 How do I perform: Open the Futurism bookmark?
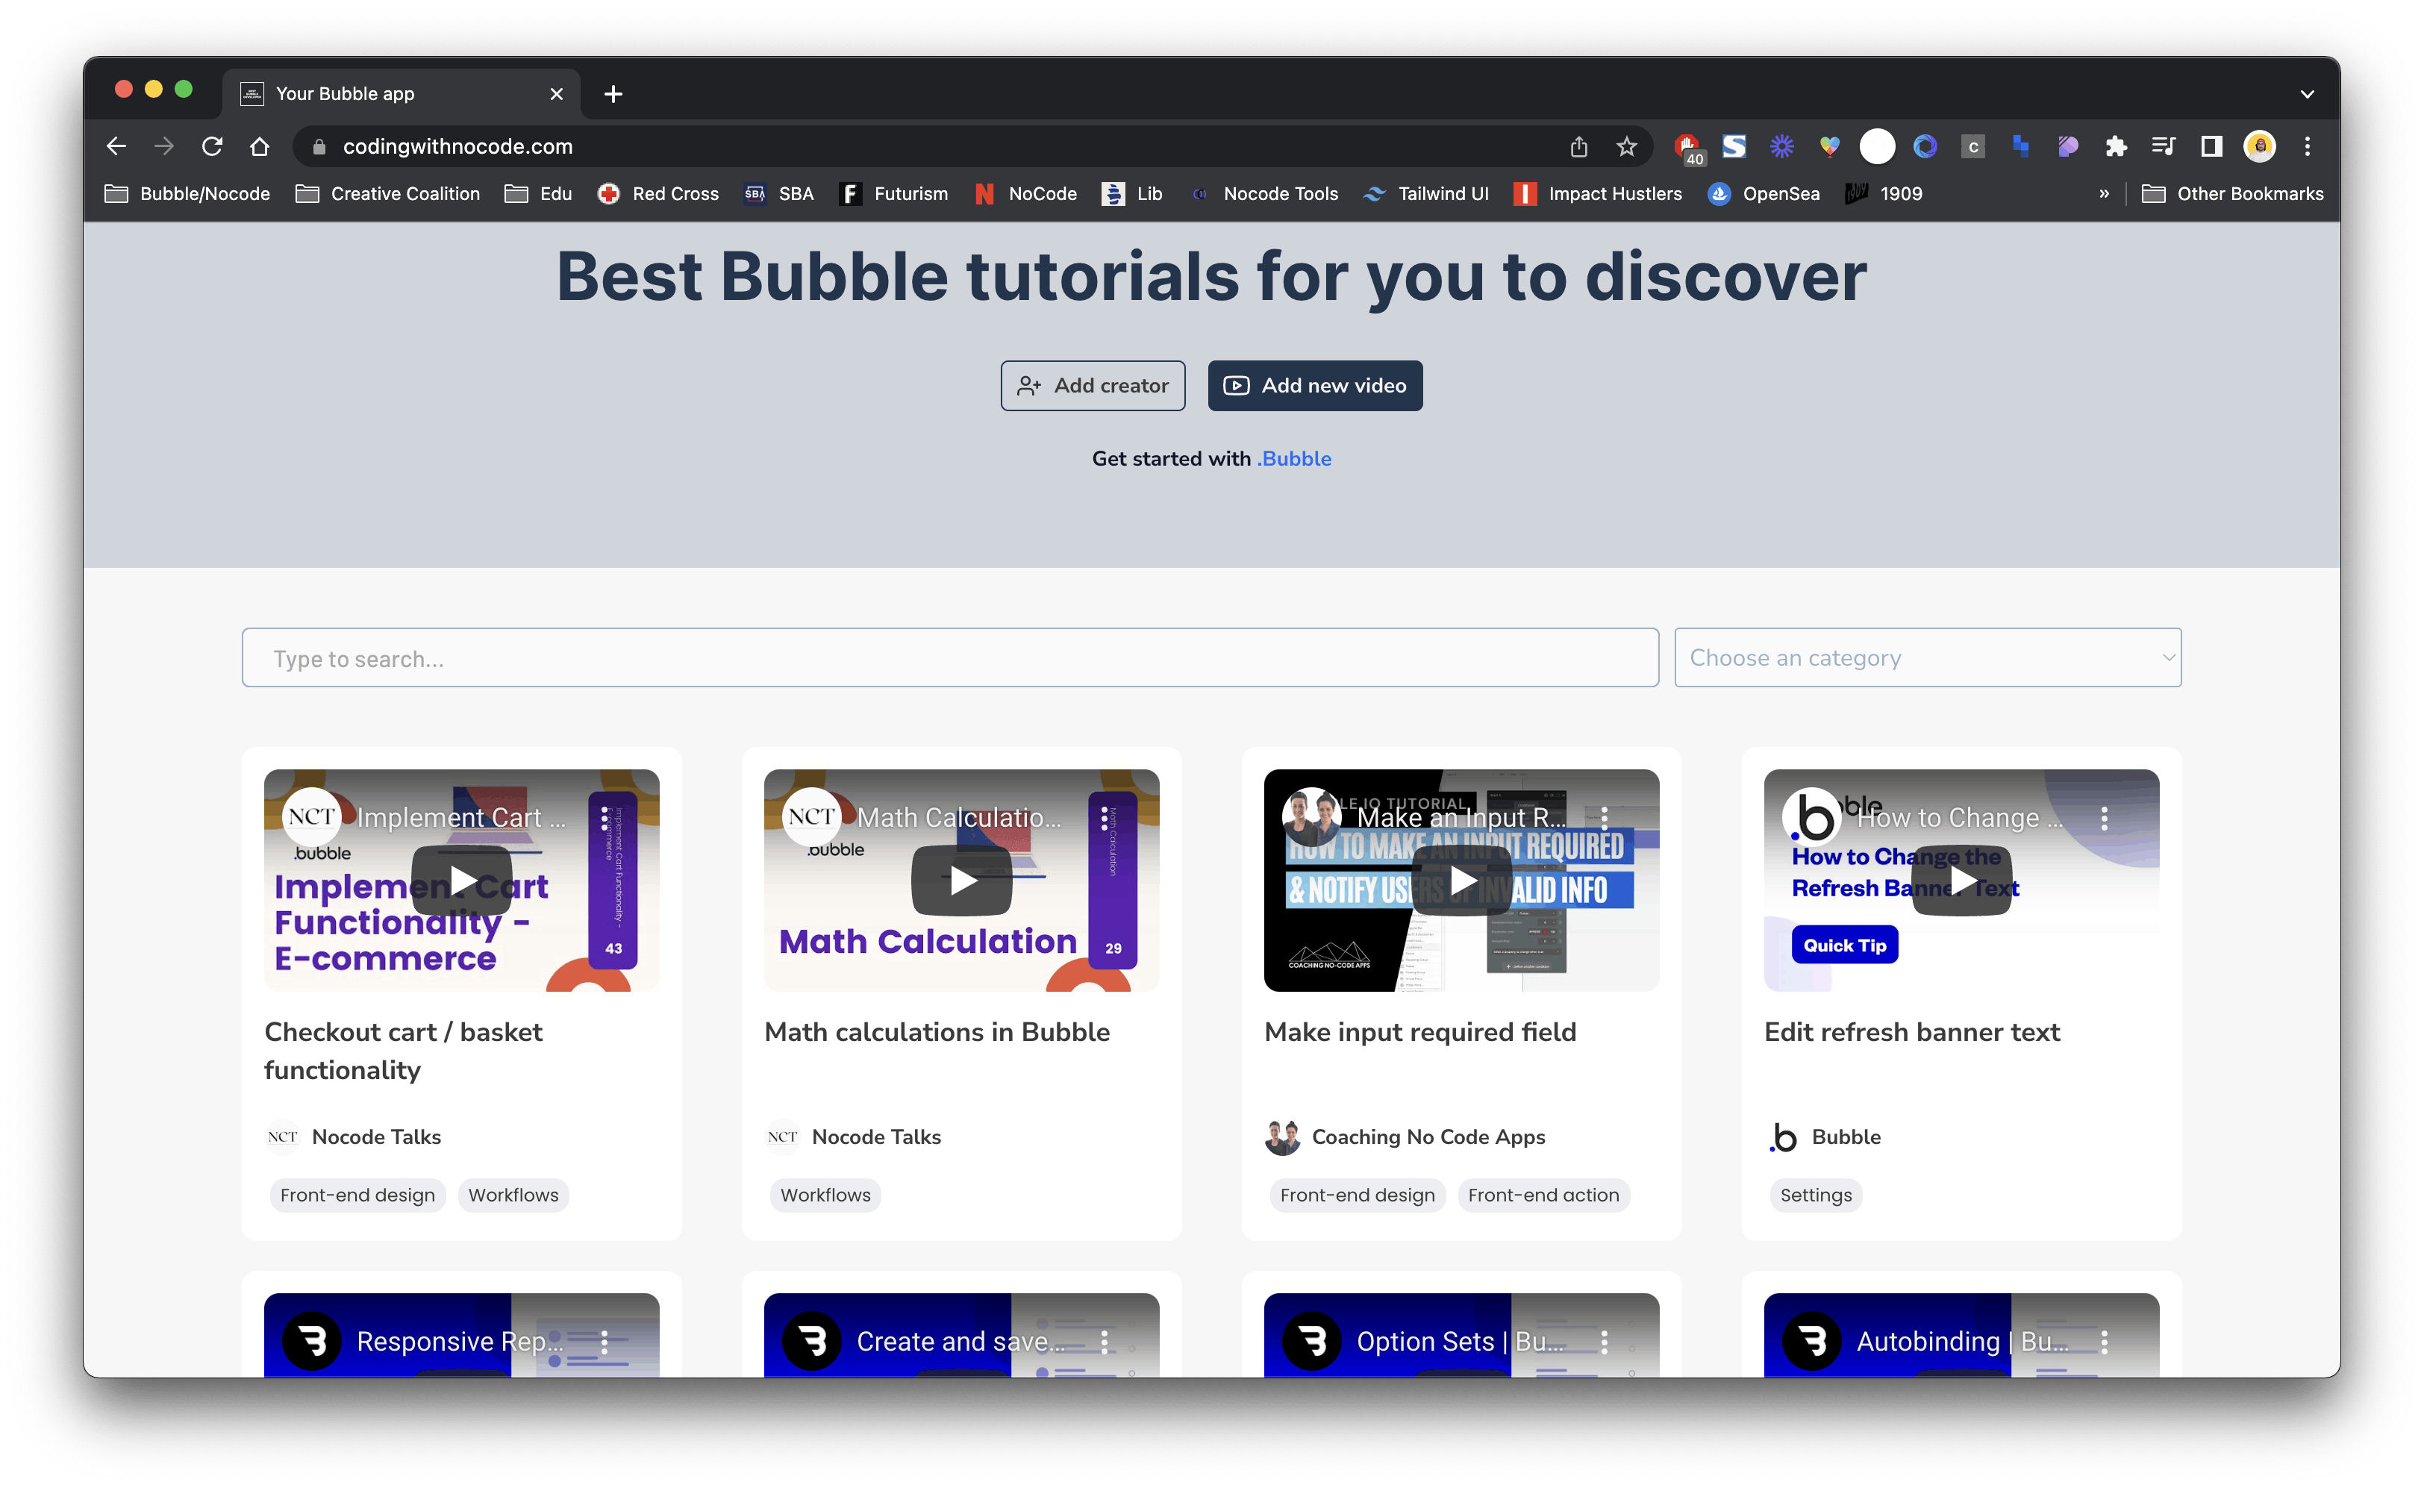coord(893,194)
